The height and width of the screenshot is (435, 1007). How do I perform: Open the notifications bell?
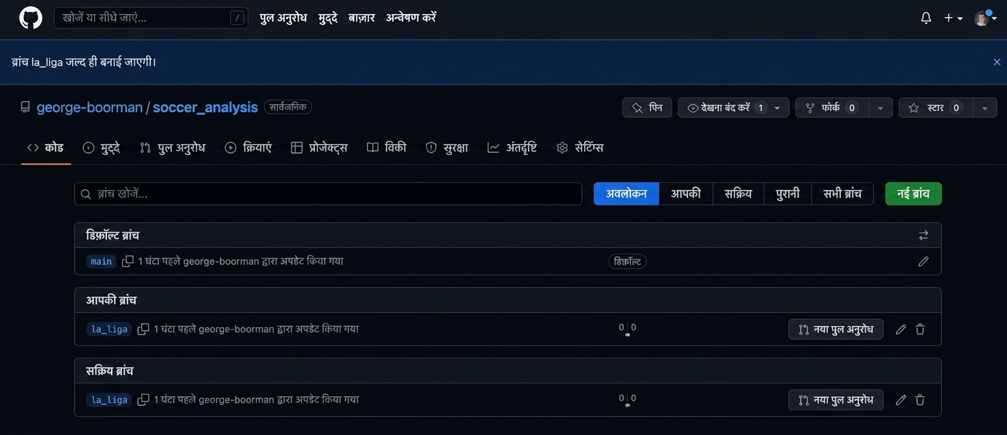926,18
